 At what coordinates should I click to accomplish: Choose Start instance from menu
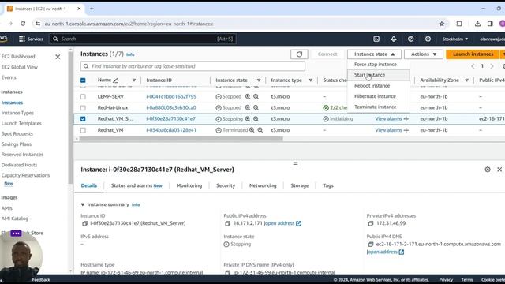click(x=379, y=75)
